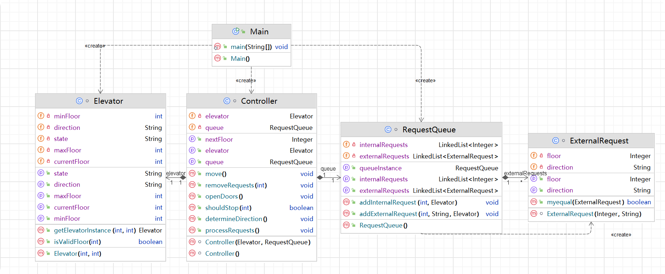Screen dimensions: 665x274
Task: Select Controller(Elevator, RequestQueue) constructor text
Action: tap(258, 242)
